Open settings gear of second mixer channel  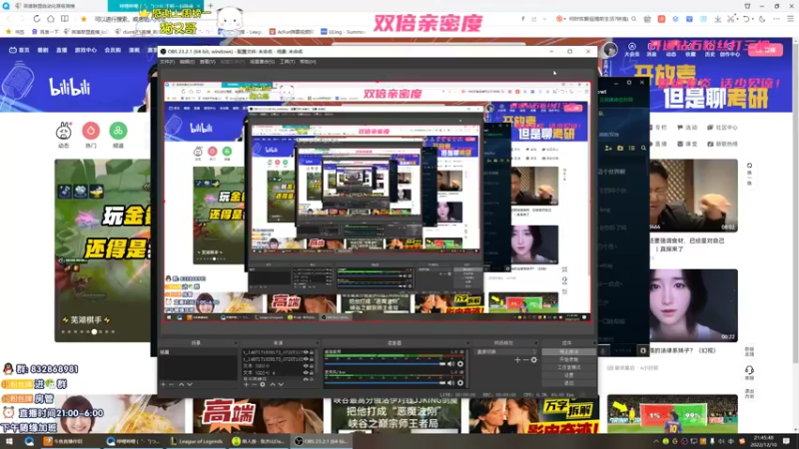click(x=460, y=383)
